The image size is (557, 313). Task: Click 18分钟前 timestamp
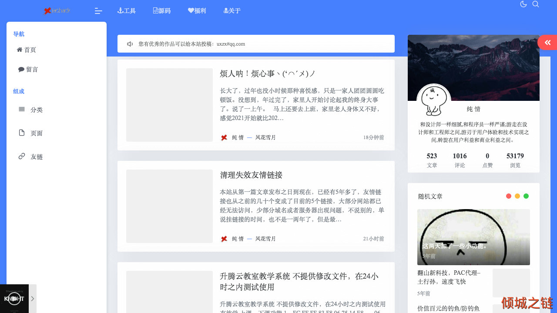pos(374,137)
